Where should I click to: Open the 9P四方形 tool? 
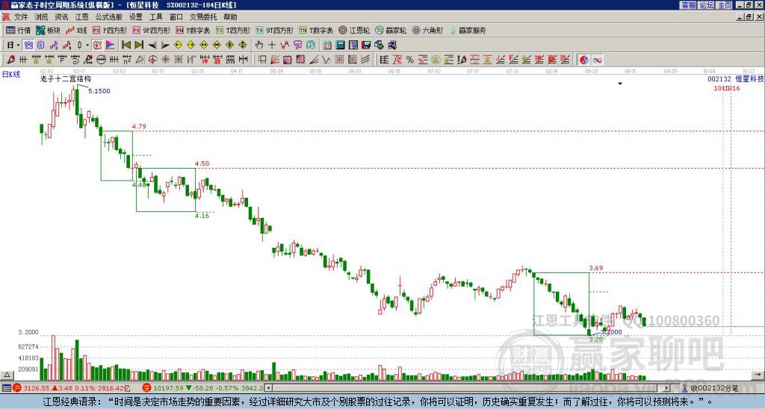click(151, 30)
